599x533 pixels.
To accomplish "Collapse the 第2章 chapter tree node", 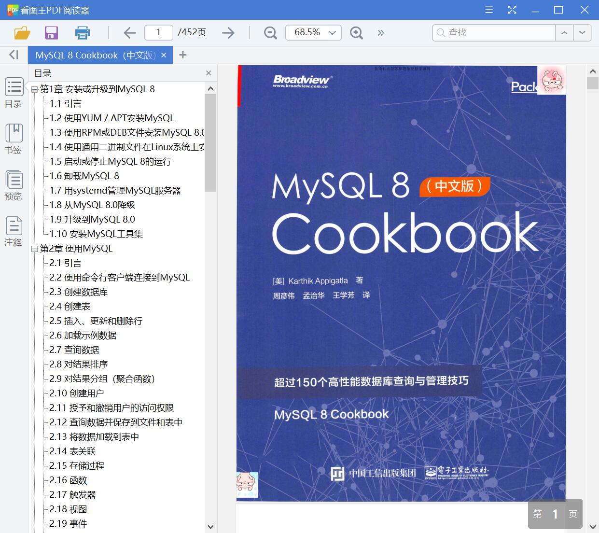I will click(33, 248).
